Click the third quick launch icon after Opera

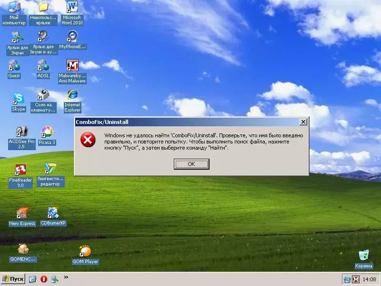tap(55, 279)
